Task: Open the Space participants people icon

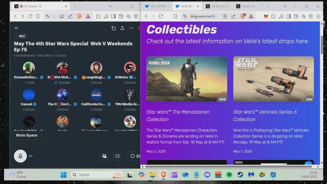Action: (x=104, y=156)
